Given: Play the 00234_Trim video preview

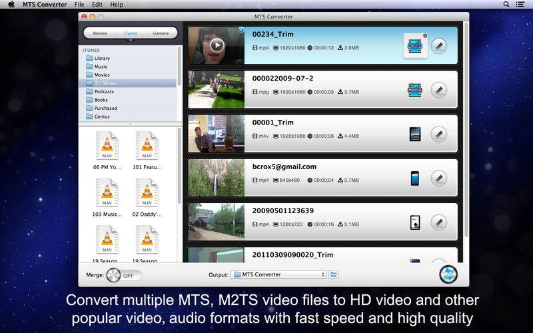Looking at the screenshot, I should 216,46.
